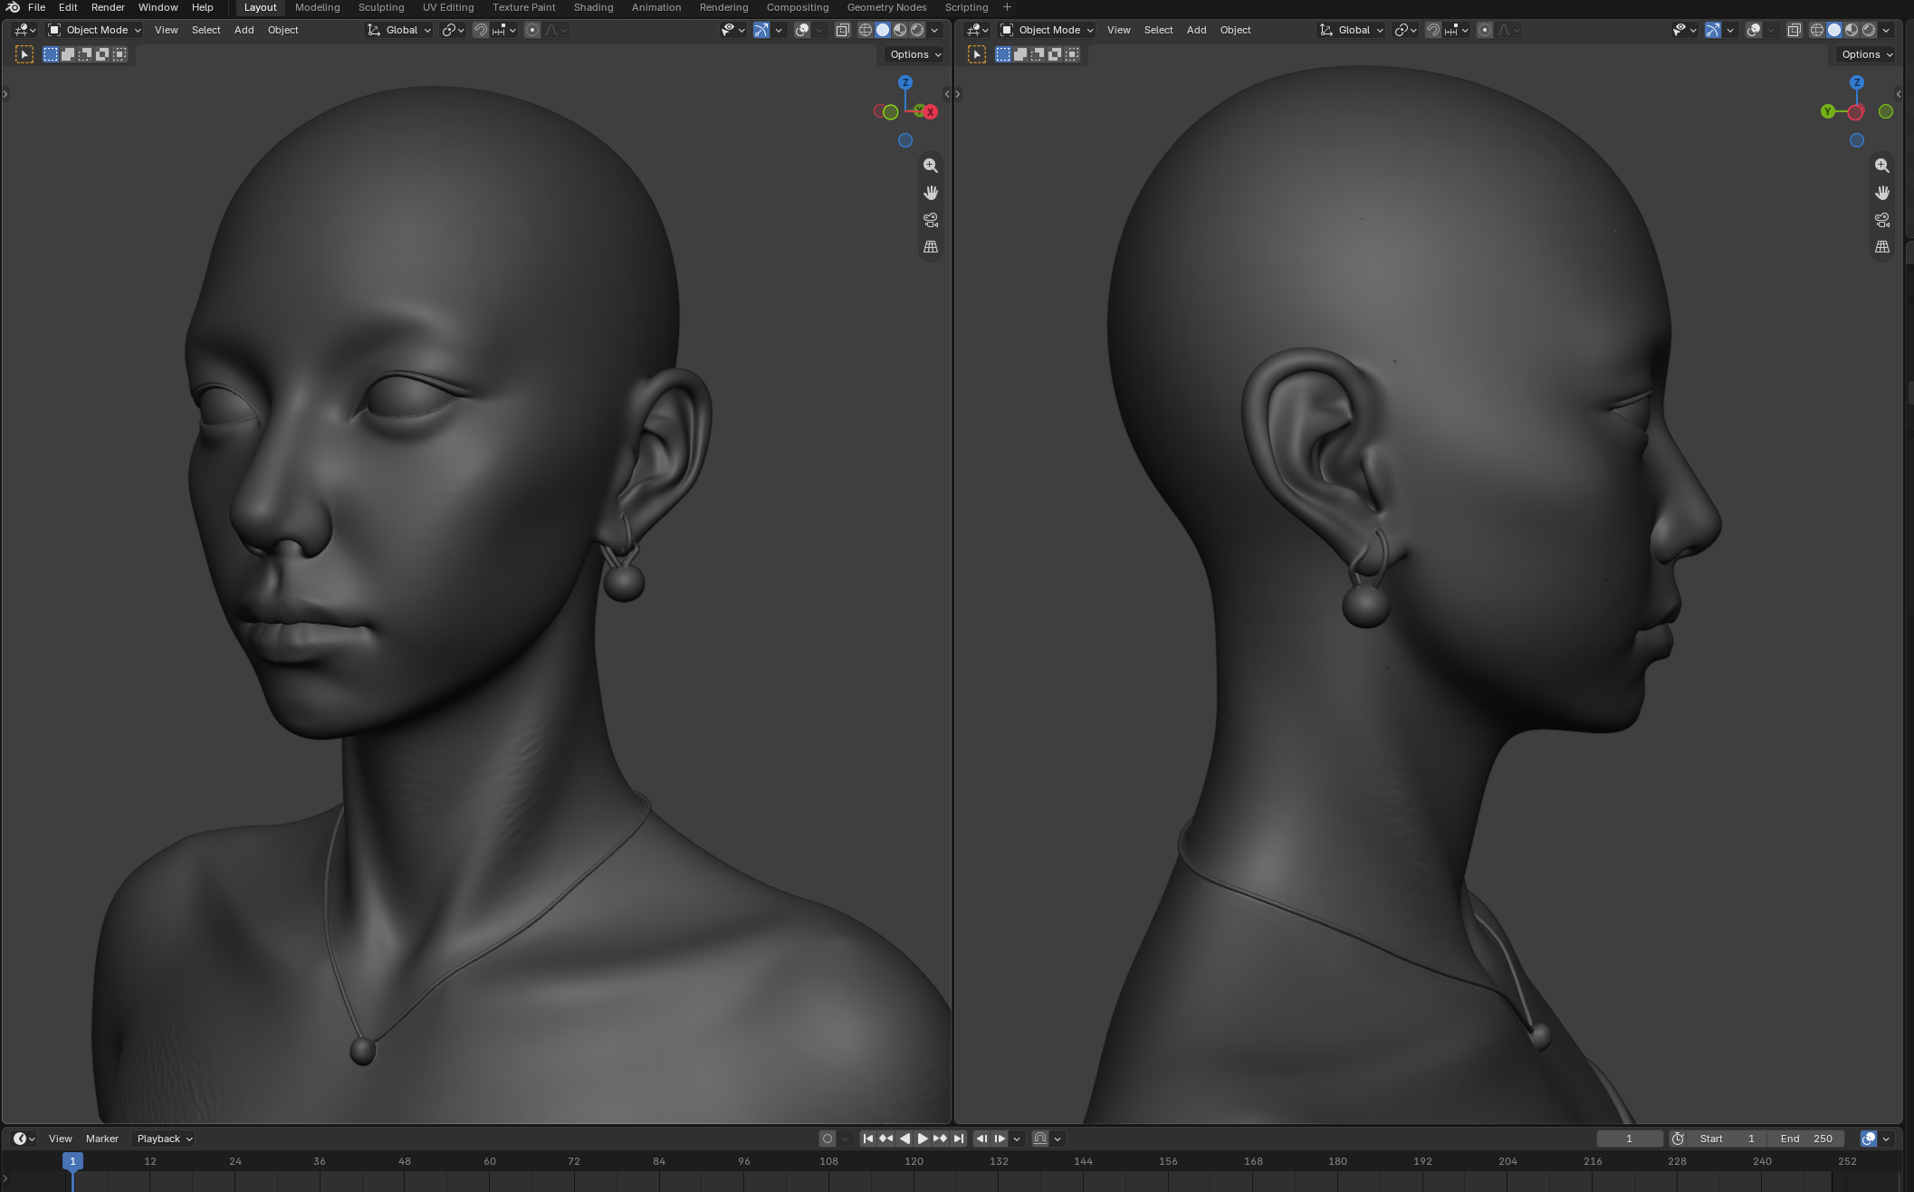
Task: Switch to the Sculpting workspace tab
Action: tap(381, 7)
